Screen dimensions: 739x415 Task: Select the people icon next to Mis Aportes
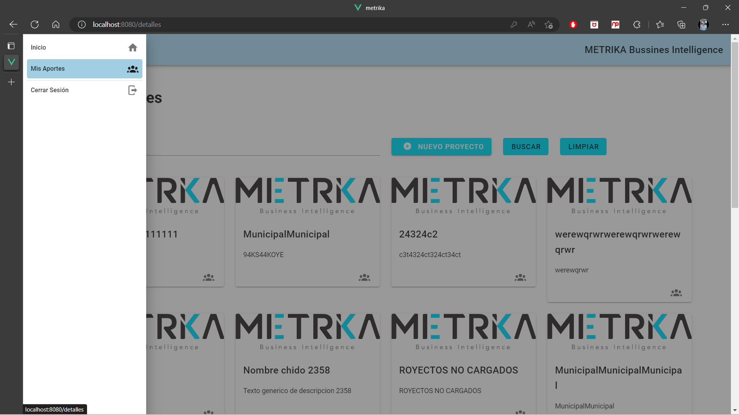click(x=132, y=69)
